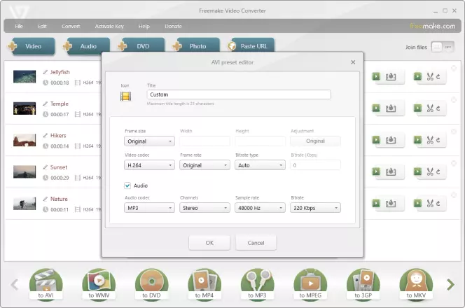Click the scissors edit icon for Nature
The height and width of the screenshot is (308, 465).
click(430, 204)
